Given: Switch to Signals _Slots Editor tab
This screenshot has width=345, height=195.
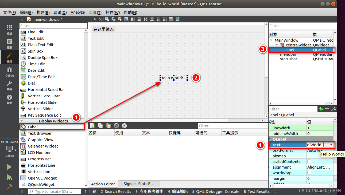Looking at the screenshot, I should coord(139,184).
